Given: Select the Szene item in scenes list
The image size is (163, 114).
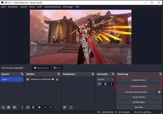Looking at the screenshot, I should click(x=12, y=79).
